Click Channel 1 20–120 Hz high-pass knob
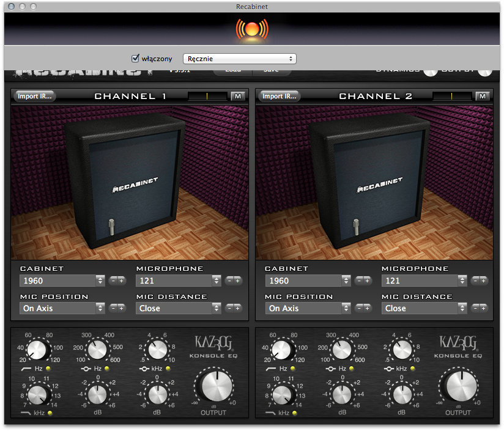This screenshot has width=504, height=431. (37, 350)
